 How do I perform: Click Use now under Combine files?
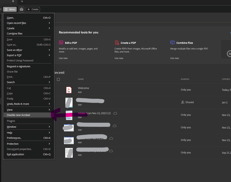(x=175, y=58)
